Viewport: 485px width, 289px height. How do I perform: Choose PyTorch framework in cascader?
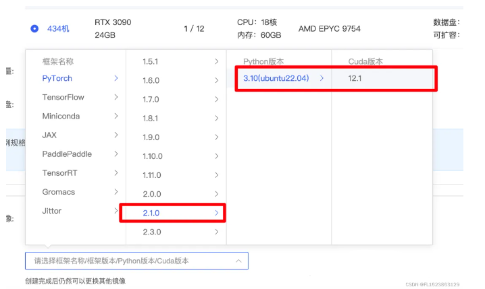(x=57, y=78)
